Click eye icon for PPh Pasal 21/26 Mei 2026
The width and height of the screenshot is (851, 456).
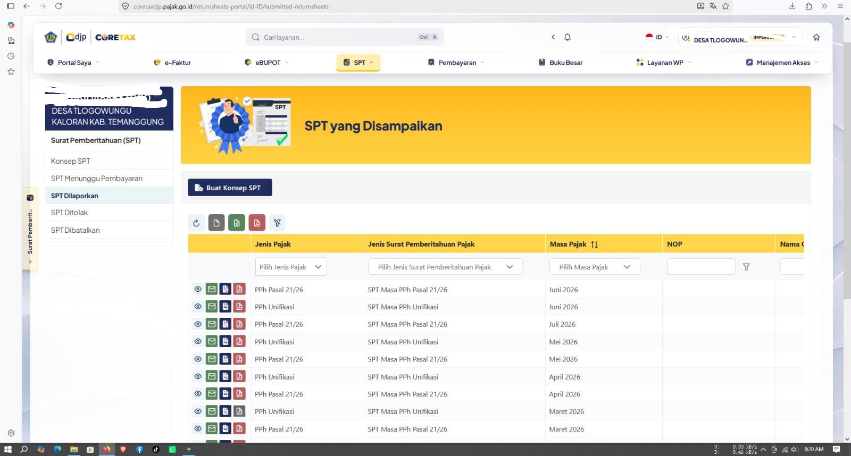pyautogui.click(x=198, y=359)
